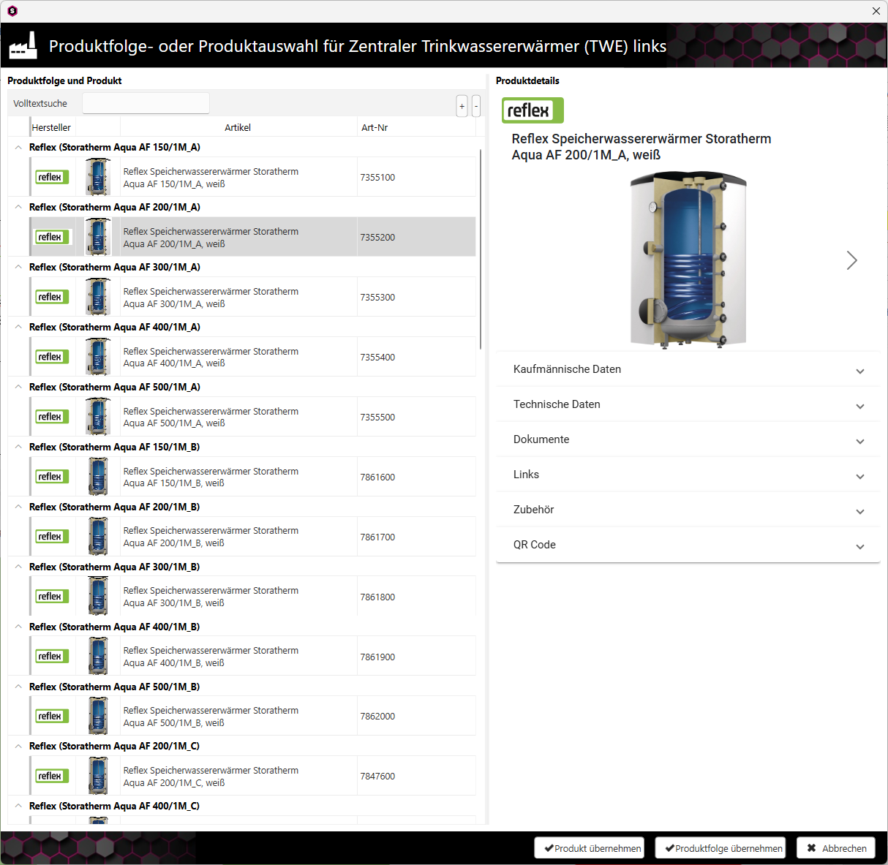Select article number 7847600
Viewport: 888px width, 865px height.
pyautogui.click(x=377, y=777)
